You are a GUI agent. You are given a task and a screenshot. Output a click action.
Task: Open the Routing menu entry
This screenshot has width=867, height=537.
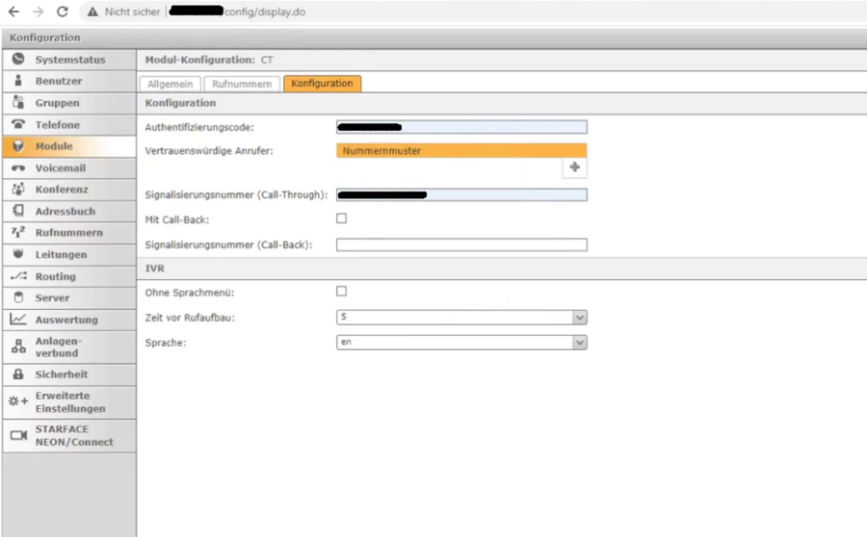[55, 276]
